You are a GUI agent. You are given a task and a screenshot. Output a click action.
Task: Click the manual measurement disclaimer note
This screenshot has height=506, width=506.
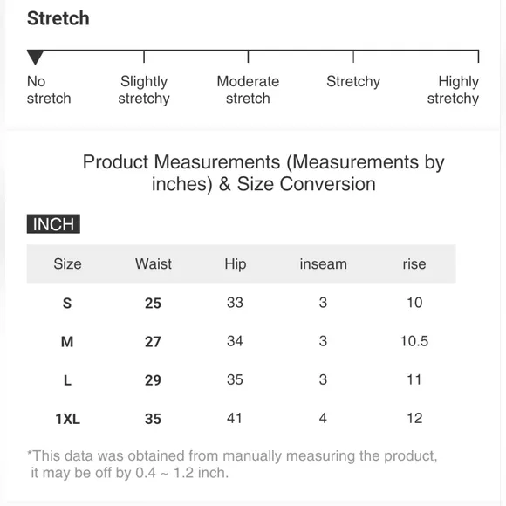[x=232, y=464]
